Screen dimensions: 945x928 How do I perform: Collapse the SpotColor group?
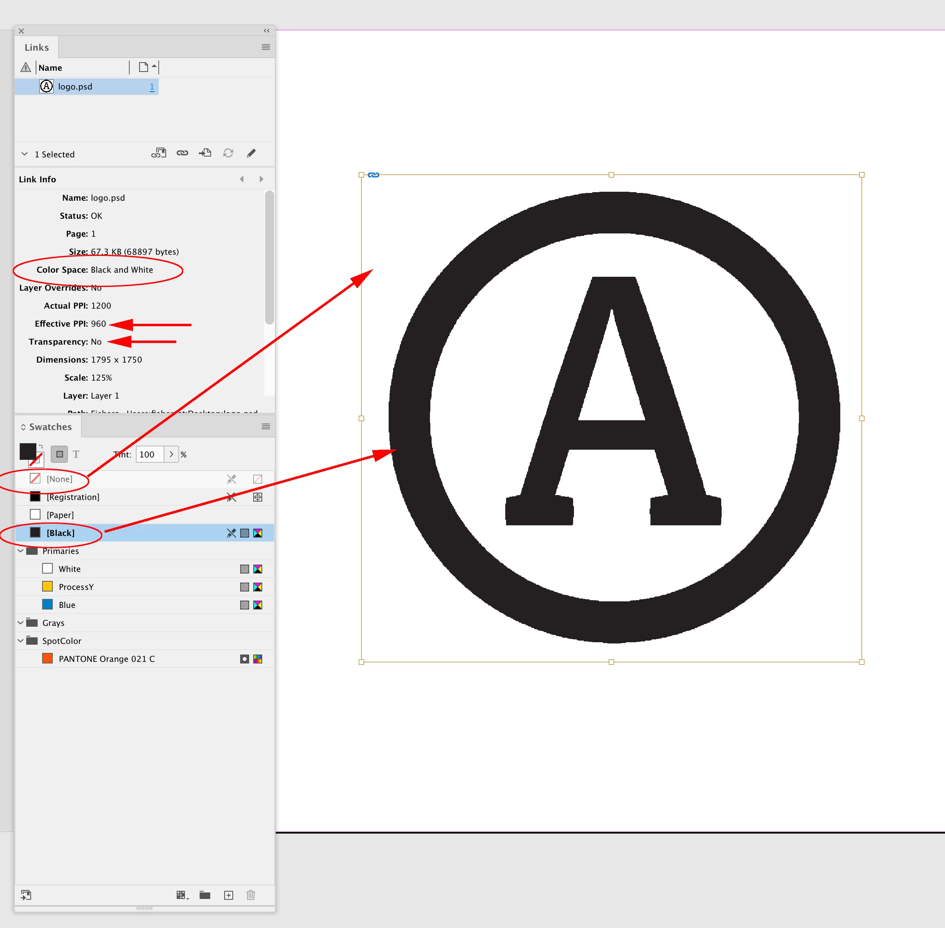tap(20, 641)
